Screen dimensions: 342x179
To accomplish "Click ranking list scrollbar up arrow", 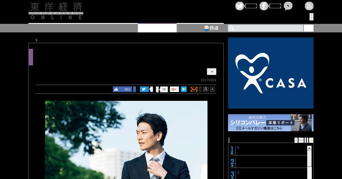I will 309,148.
